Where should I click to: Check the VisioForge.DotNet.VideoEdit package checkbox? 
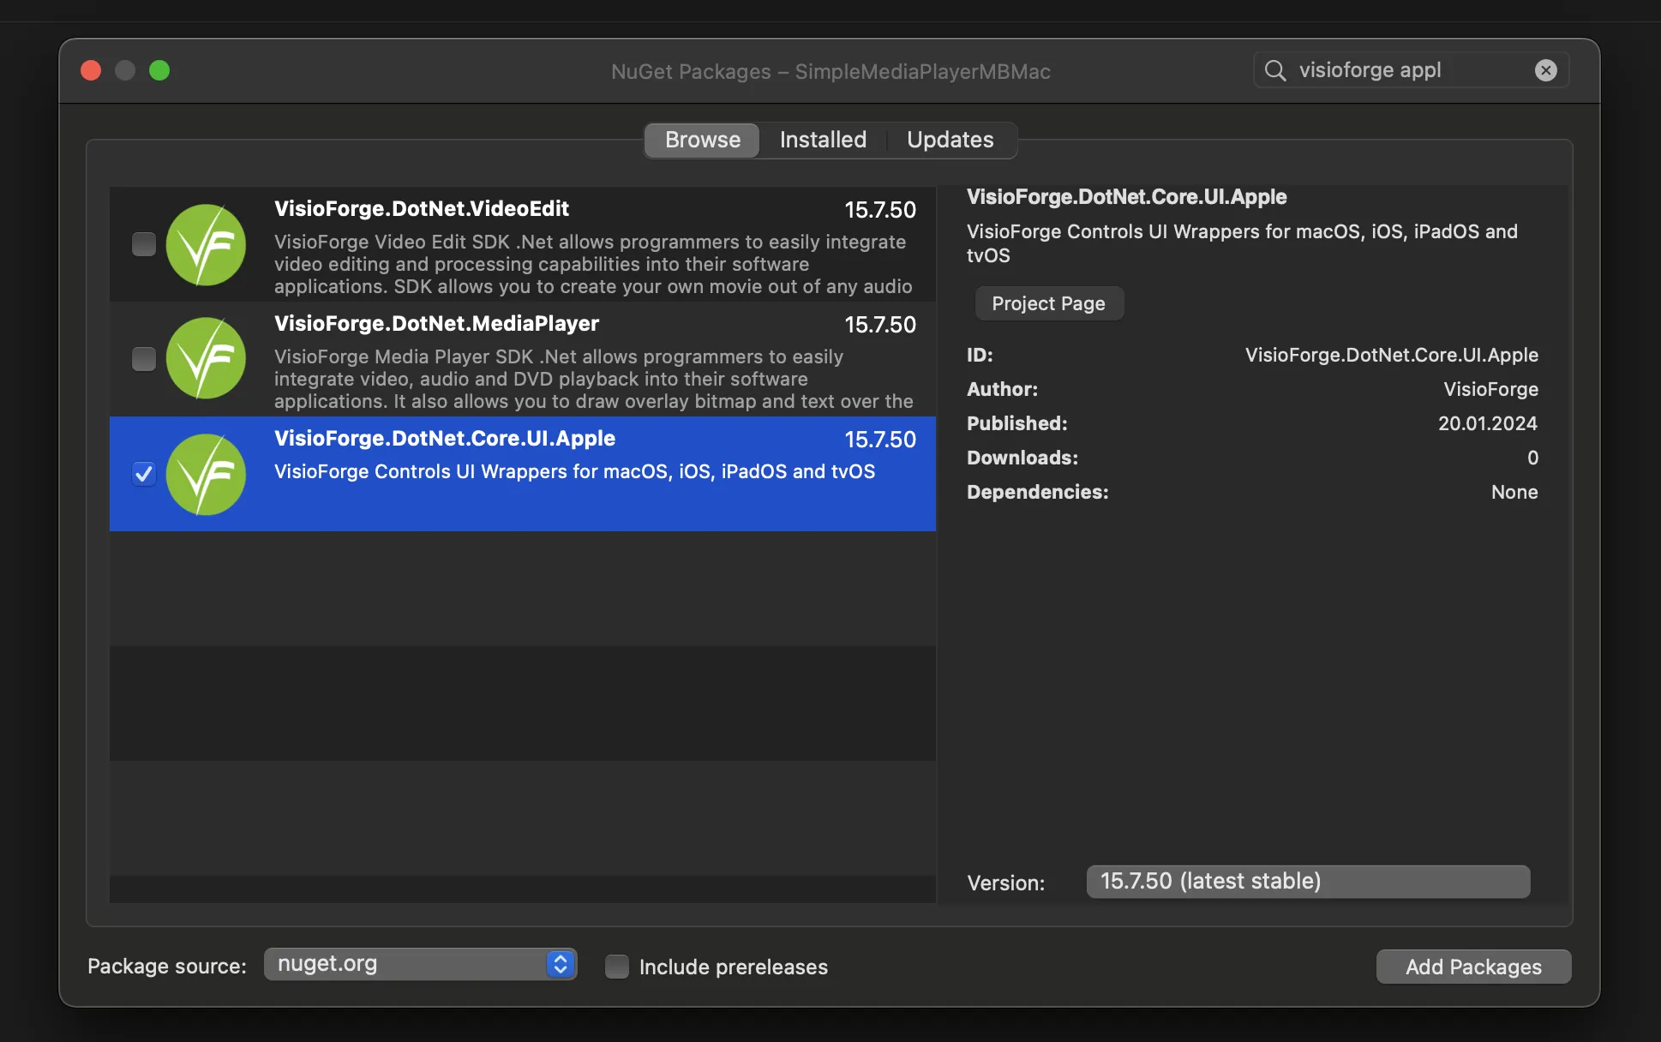[143, 244]
